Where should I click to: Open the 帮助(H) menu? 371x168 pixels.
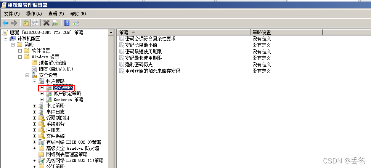pyautogui.click(x=78, y=14)
